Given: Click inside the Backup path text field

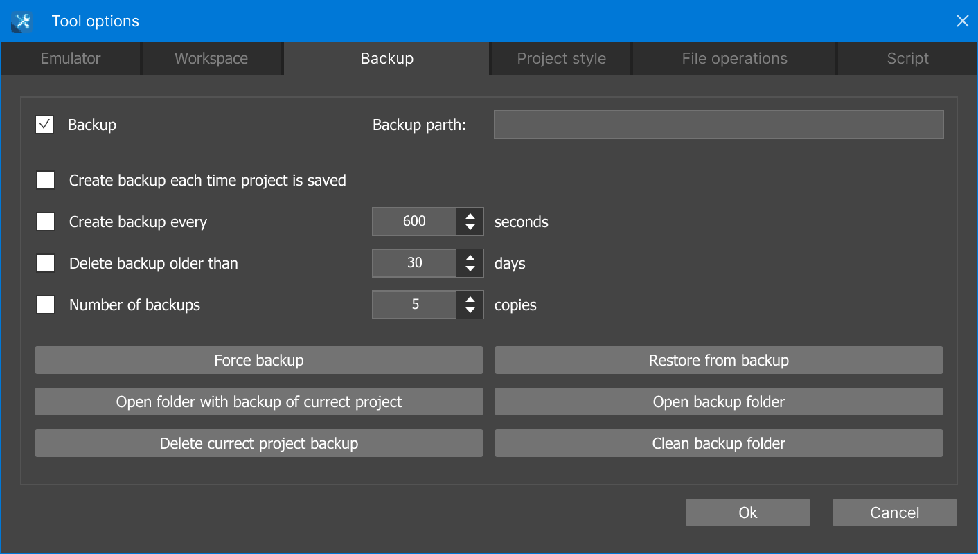Looking at the screenshot, I should (718, 125).
